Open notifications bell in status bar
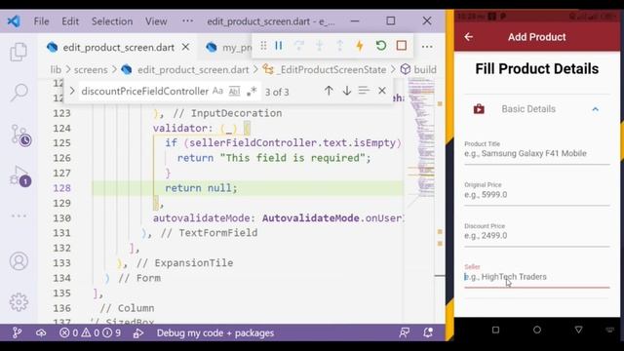The width and height of the screenshot is (624, 351). pyautogui.click(x=428, y=332)
